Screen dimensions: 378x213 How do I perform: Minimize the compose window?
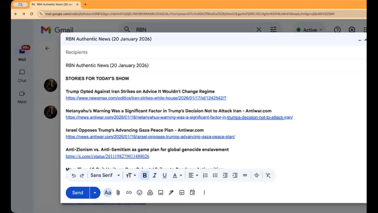click(359, 40)
